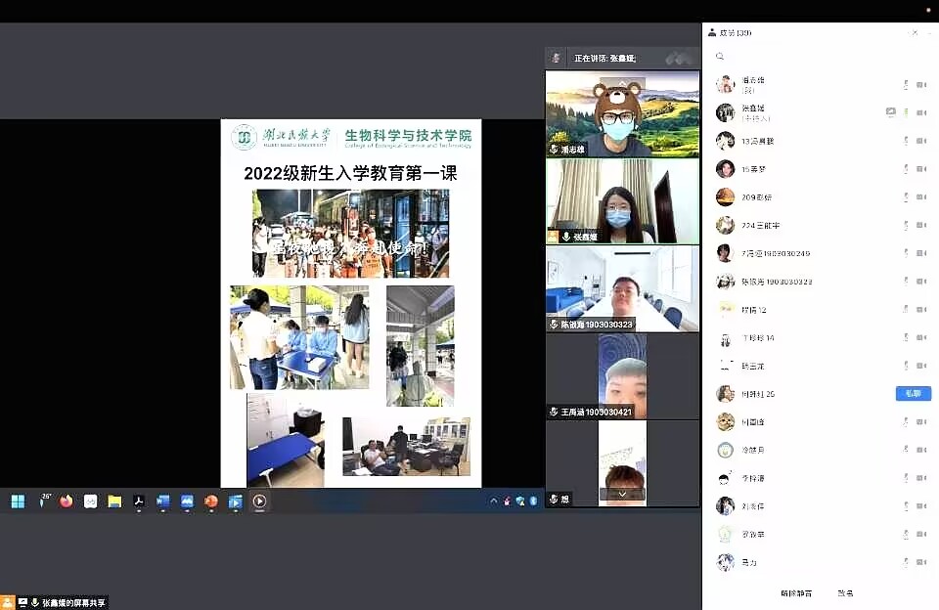The height and width of the screenshot is (610, 939).
Task: Expand more video thumbnails with down chevron
Action: pos(622,495)
